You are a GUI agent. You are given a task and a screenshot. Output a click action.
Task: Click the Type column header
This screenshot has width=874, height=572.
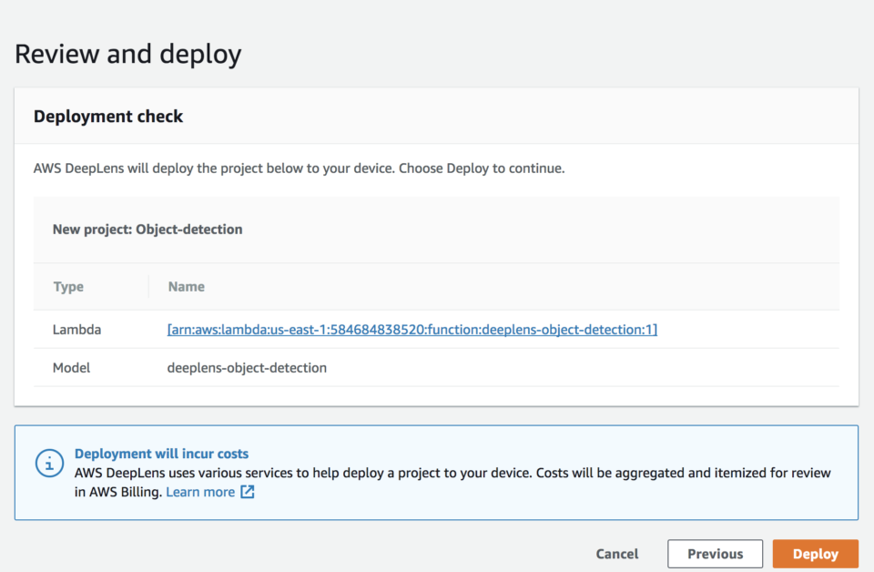(68, 287)
